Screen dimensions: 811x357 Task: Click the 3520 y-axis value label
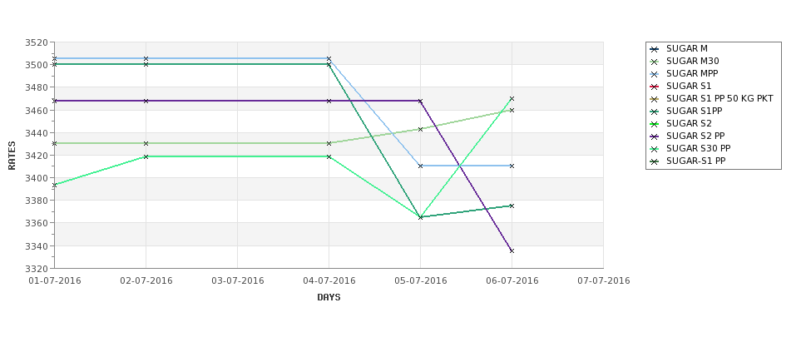40,42
